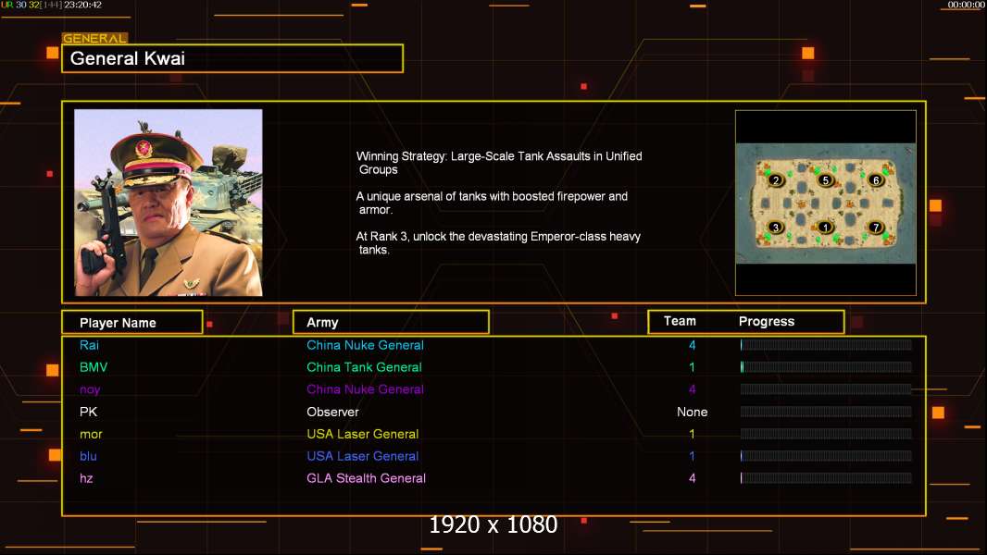
Task: Click the Emperor-class heavy tanks text
Action: point(498,242)
